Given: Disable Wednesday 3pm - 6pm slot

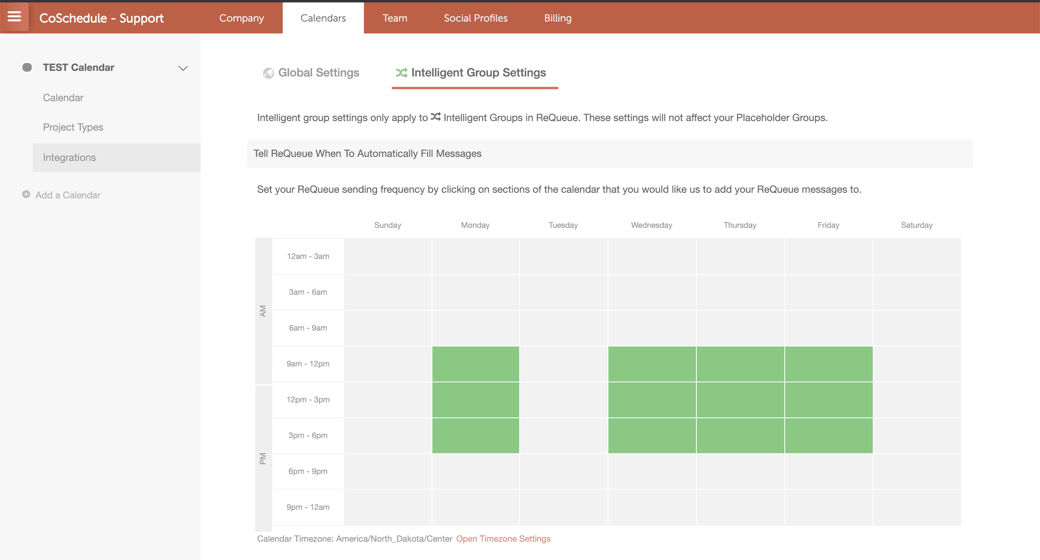Looking at the screenshot, I should pyautogui.click(x=652, y=436).
